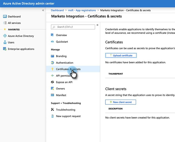This screenshot has height=142, width=175.
Task: Click the Authentication circular icon
Action: 52,63
